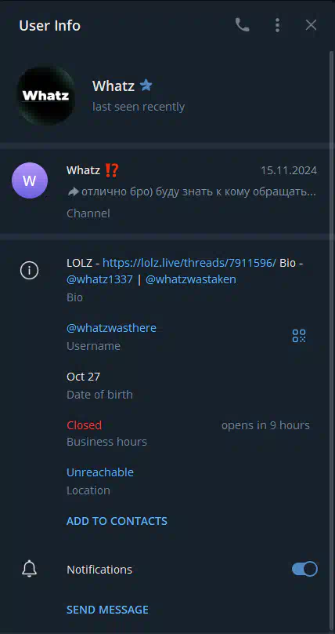Expand the Closed business hours details

tap(188, 433)
